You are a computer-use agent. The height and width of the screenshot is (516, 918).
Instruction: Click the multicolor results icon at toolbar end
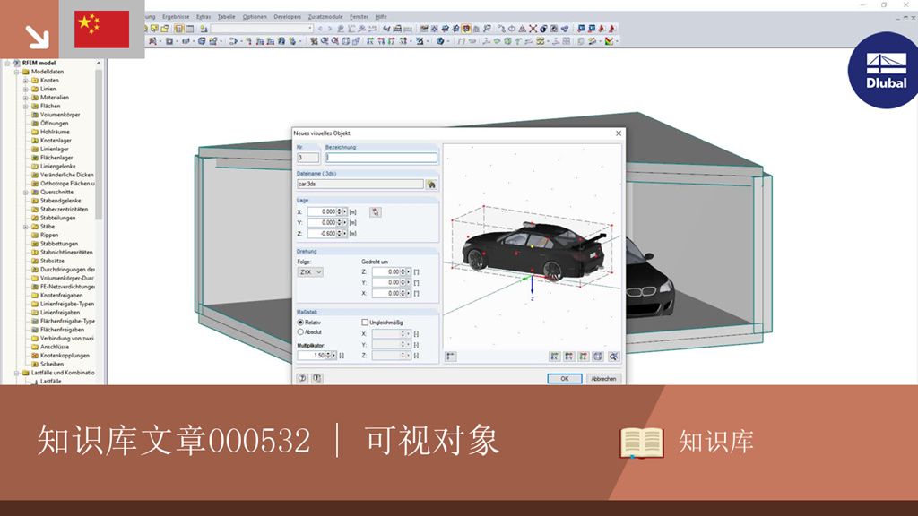(609, 41)
